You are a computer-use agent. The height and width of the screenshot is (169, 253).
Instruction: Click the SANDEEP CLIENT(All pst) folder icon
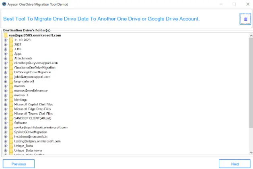click(x=11, y=118)
